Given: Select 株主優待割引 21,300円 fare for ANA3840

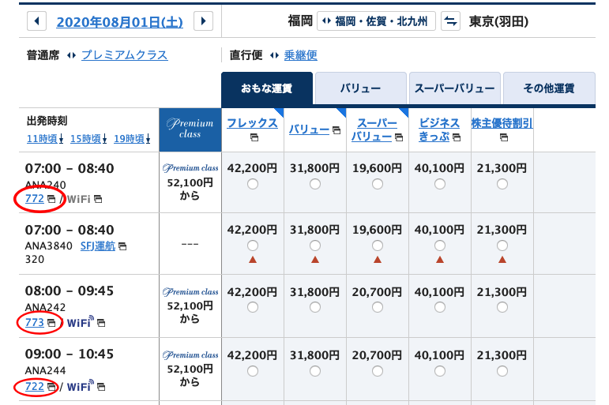Looking at the screenshot, I should tap(502, 246).
